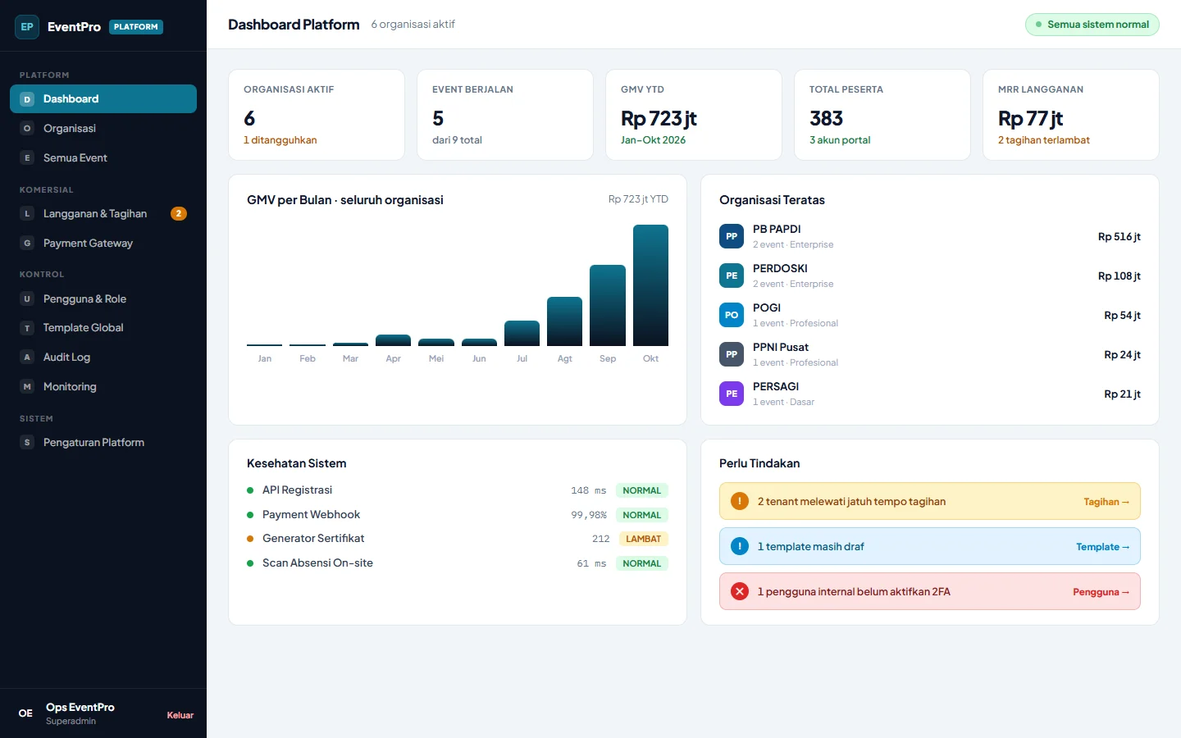This screenshot has height=738, width=1181.
Task: Click the POGI organization avatar
Action: (x=732, y=315)
